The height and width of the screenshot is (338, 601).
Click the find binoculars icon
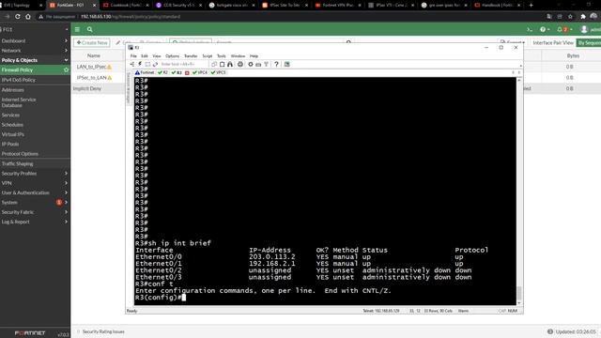(x=230, y=64)
